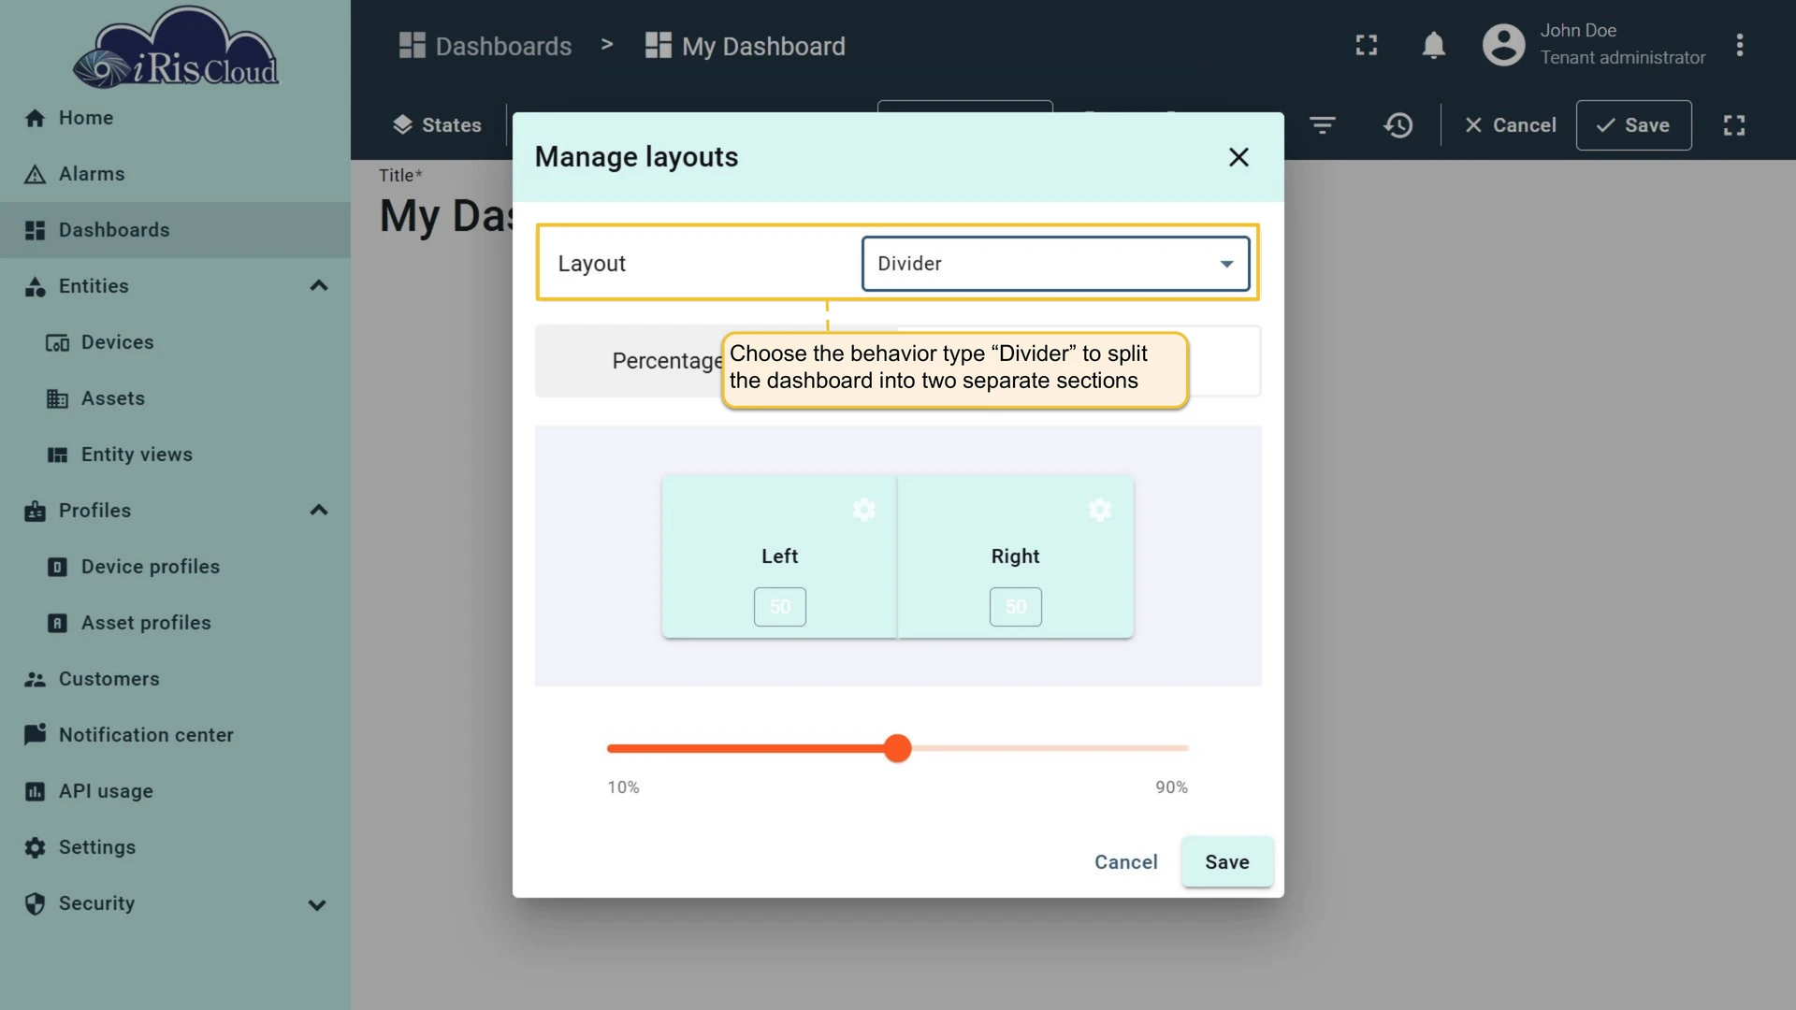Open Dashboards breadcrumb link
Screen dimensions: 1796x1010
[485, 46]
